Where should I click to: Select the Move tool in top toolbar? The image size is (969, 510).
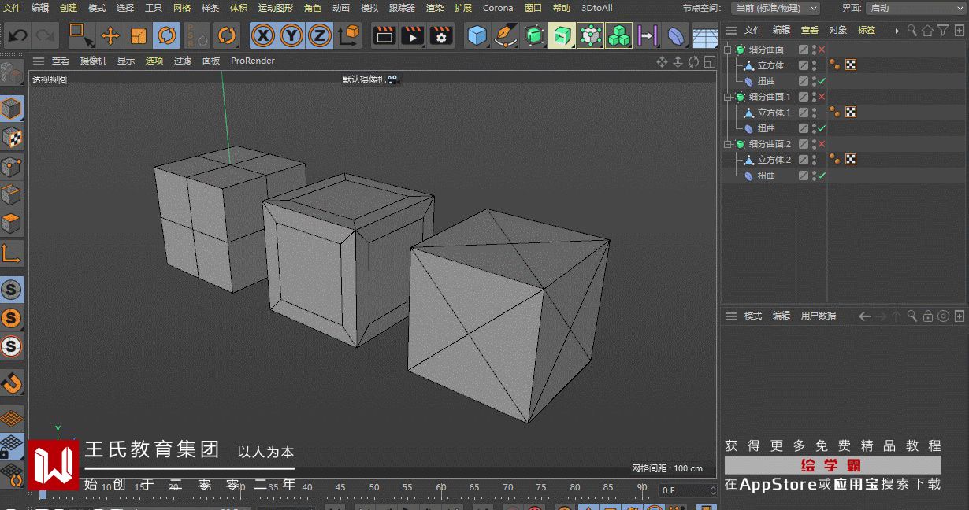click(x=110, y=36)
